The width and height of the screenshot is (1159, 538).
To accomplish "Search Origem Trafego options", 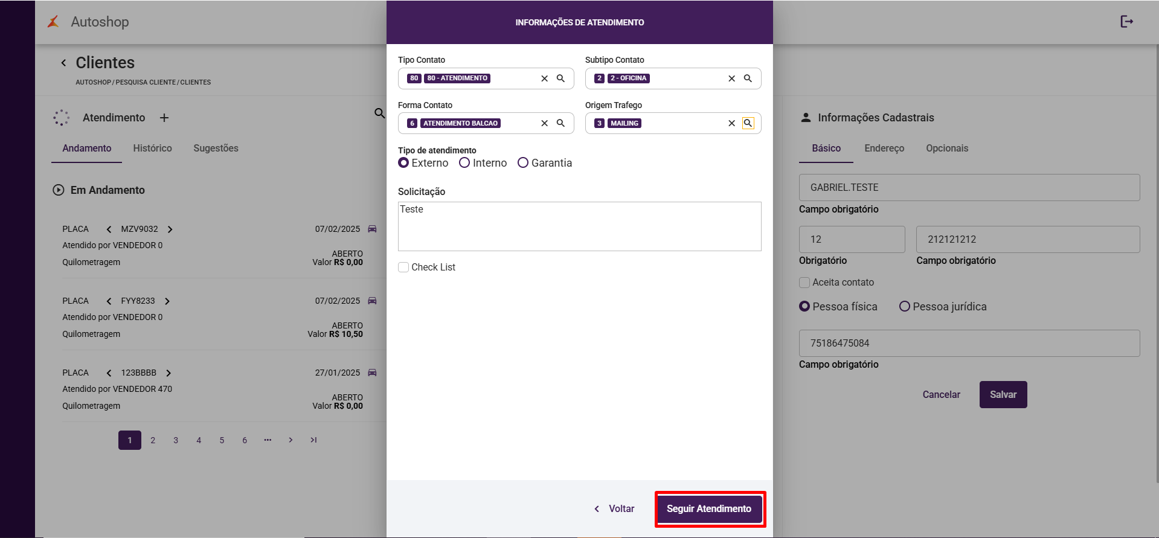I will (x=748, y=123).
